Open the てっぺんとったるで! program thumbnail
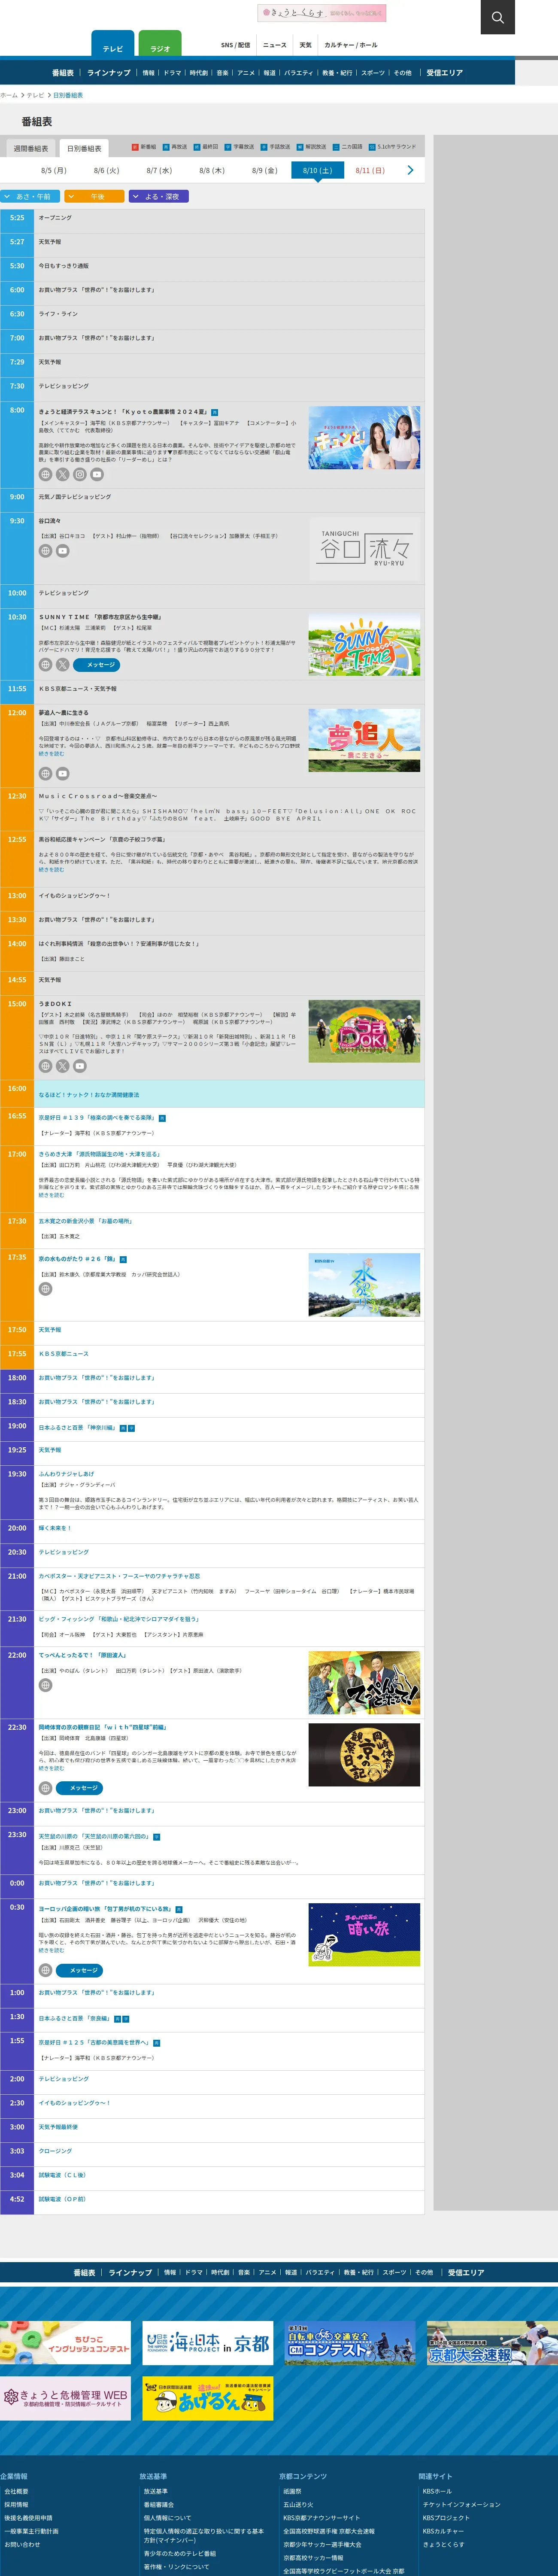Viewport: 558px width, 2576px height. click(364, 1683)
